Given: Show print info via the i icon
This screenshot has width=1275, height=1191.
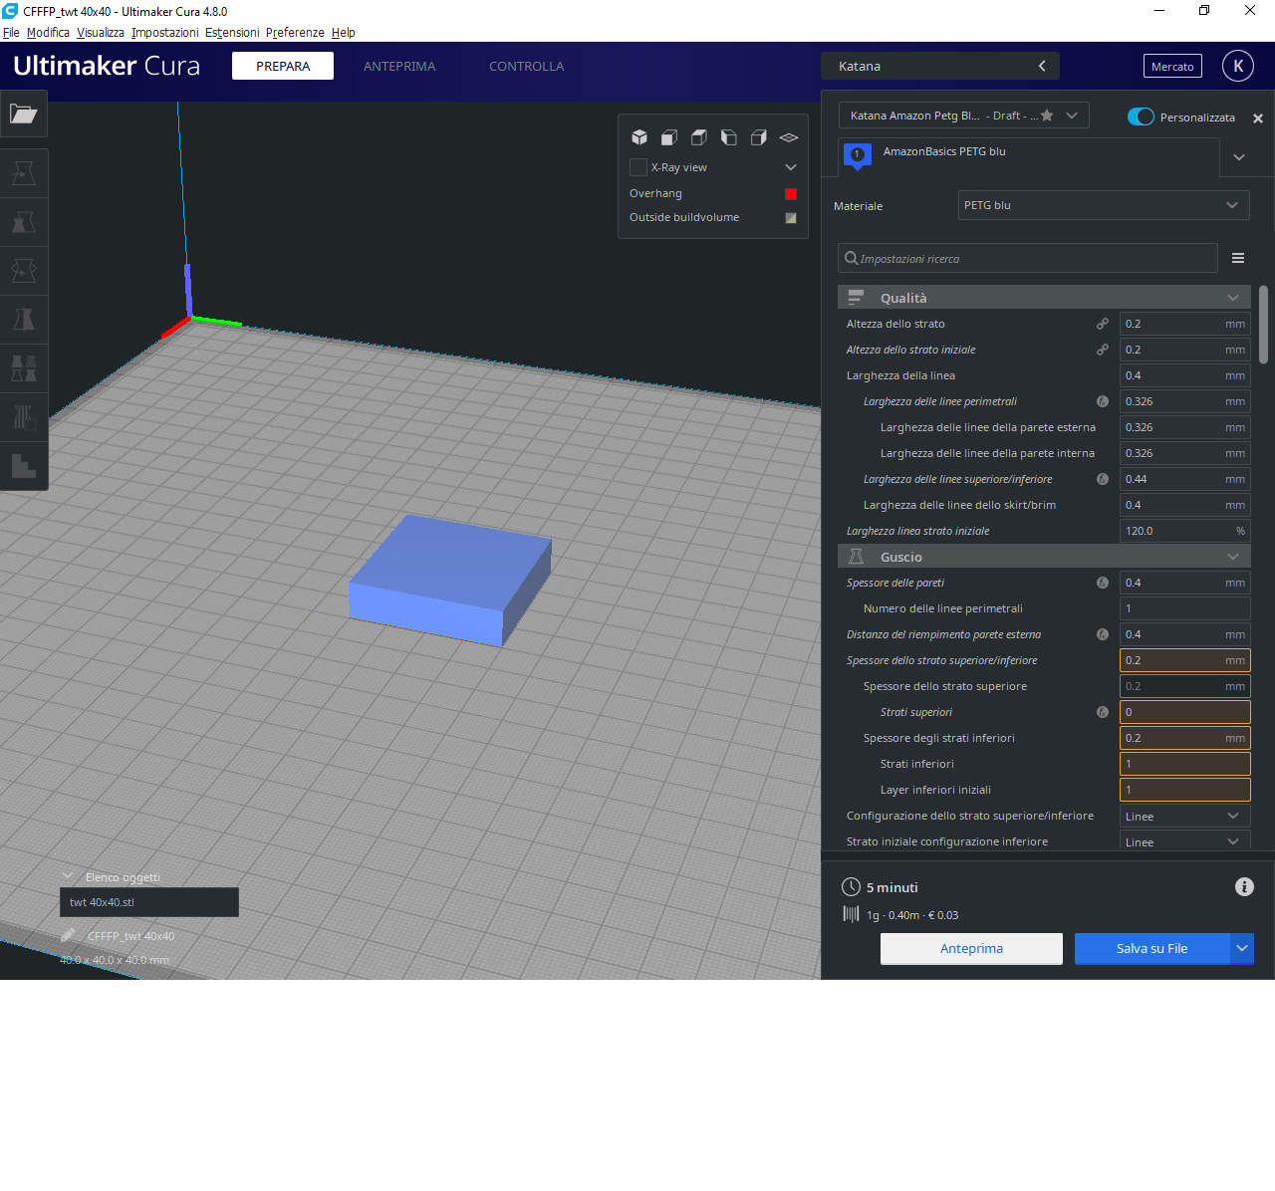Looking at the screenshot, I should (x=1244, y=886).
